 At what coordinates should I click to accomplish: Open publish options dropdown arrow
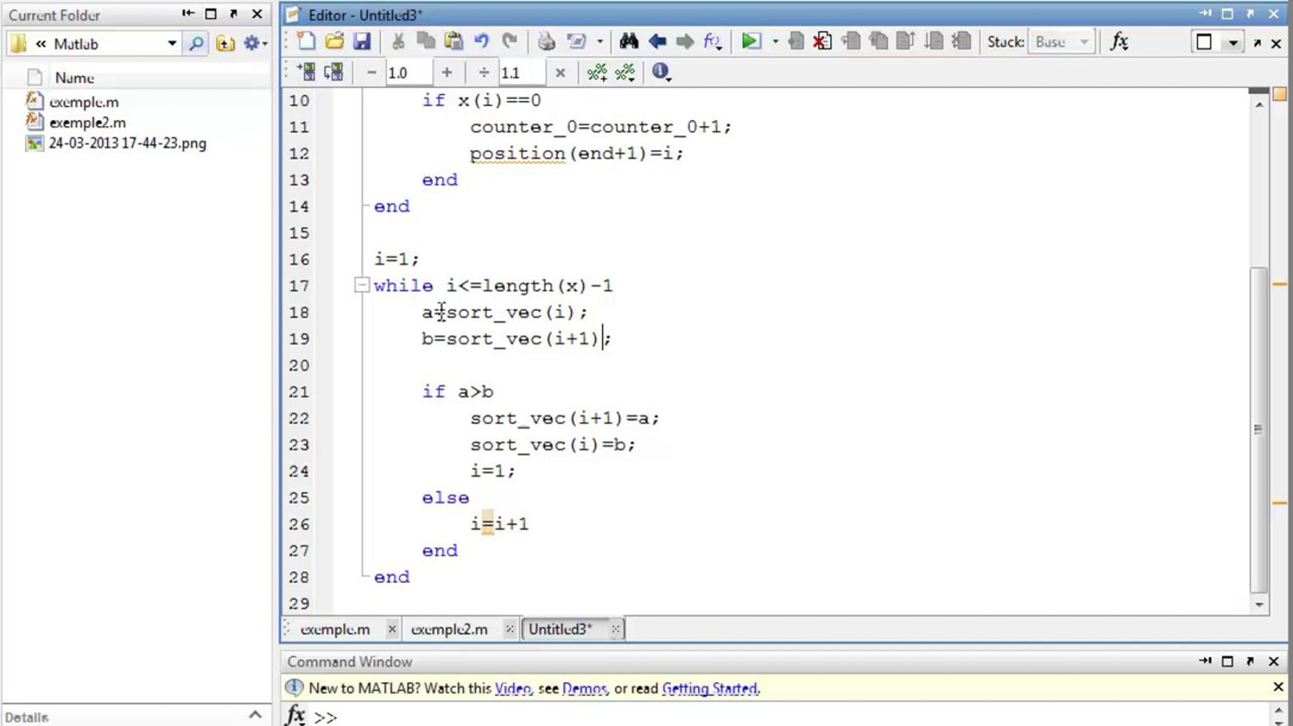point(600,41)
